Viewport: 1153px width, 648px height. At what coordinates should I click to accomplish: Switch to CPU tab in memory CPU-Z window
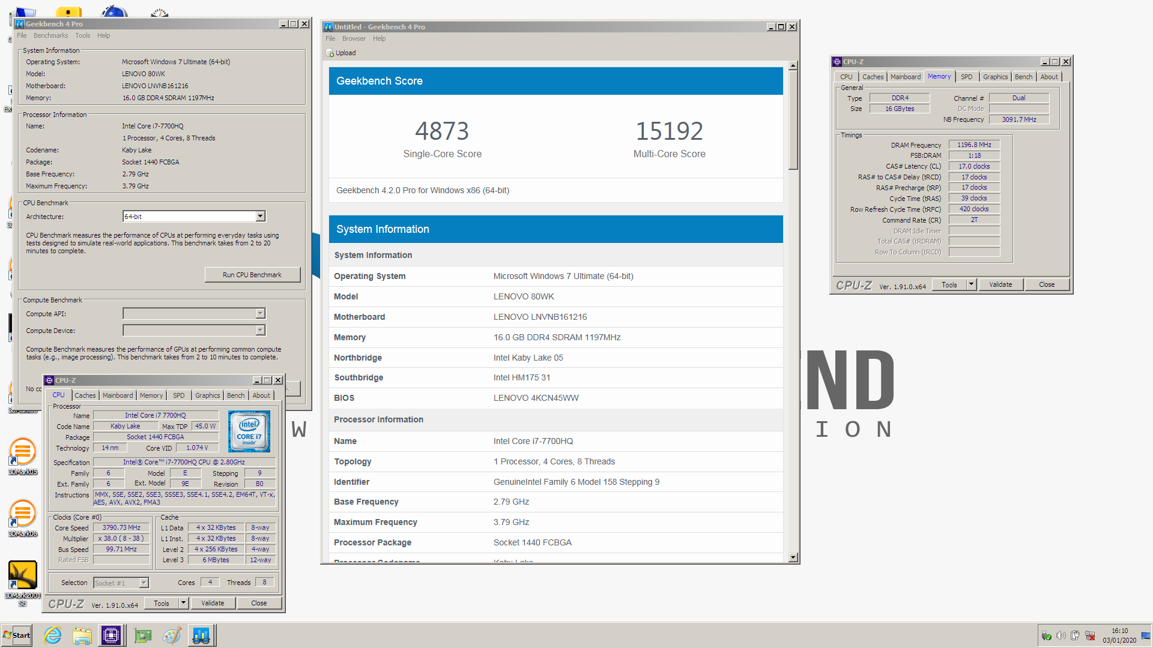pos(846,77)
